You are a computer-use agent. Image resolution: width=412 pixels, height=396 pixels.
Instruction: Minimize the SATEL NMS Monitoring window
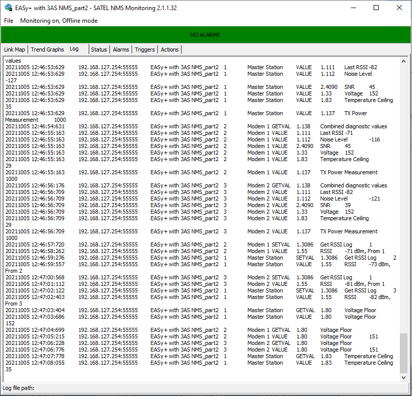pos(352,8)
